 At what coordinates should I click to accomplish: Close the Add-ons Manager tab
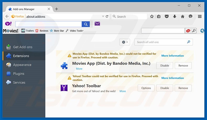49,9
